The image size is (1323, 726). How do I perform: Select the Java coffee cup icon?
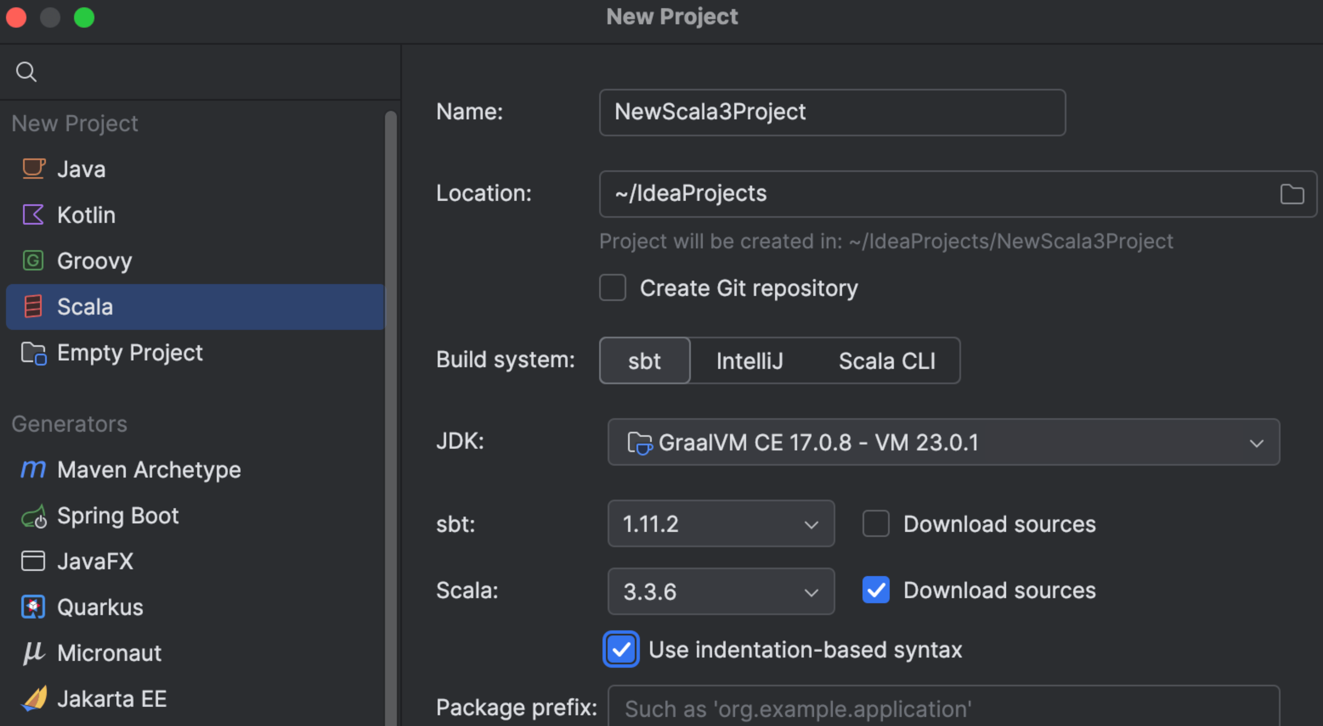34,169
